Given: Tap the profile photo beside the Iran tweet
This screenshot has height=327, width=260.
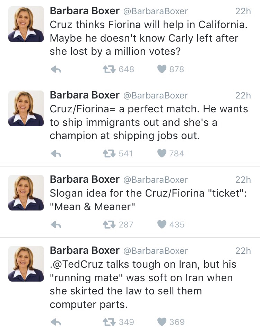Looking at the screenshot, I should pyautogui.click(x=26, y=264).
